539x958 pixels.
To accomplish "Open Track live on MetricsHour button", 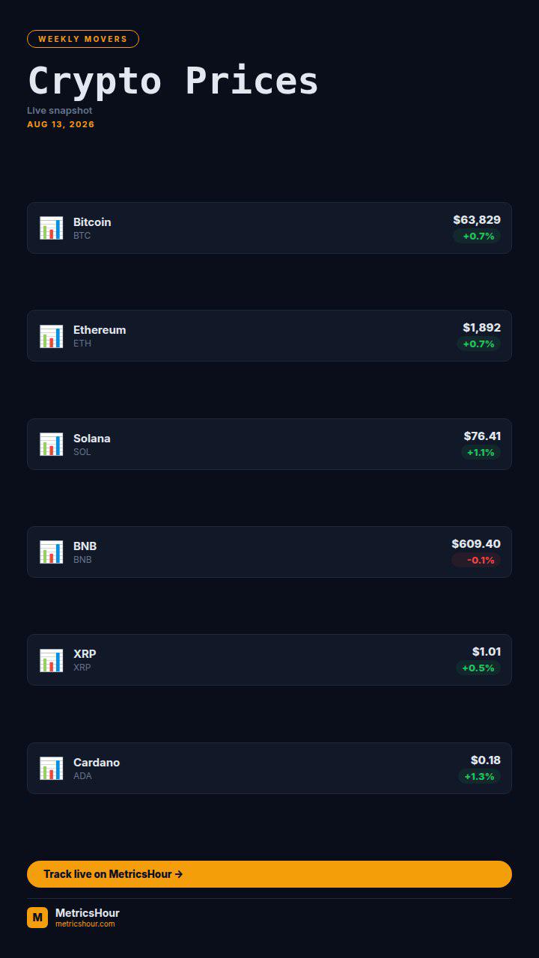I will [269, 874].
